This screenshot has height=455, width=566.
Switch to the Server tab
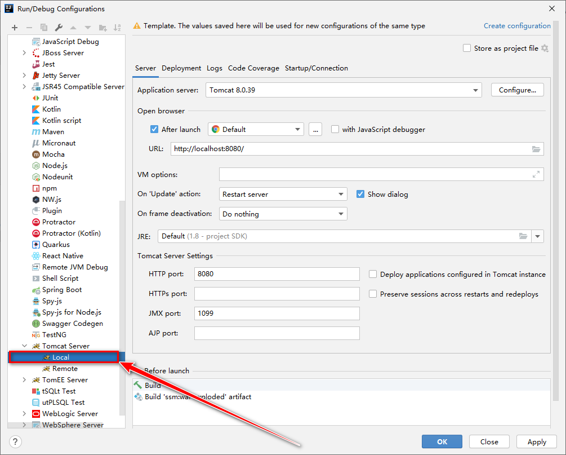[145, 68]
